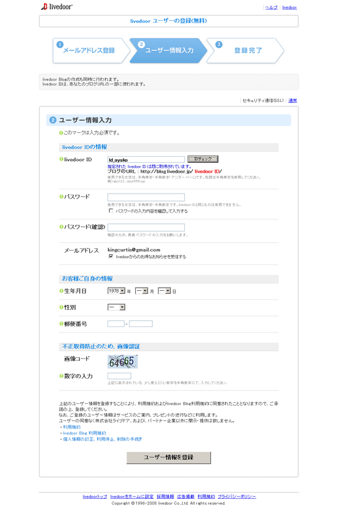Click the livedoor ID input field
Viewport: 338px width, 509px height.
coord(146,159)
